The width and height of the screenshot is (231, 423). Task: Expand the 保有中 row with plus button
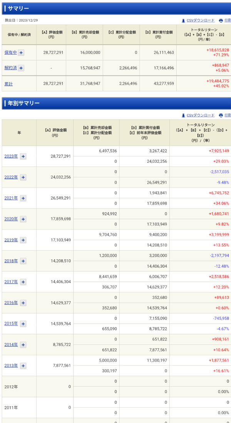21,53
